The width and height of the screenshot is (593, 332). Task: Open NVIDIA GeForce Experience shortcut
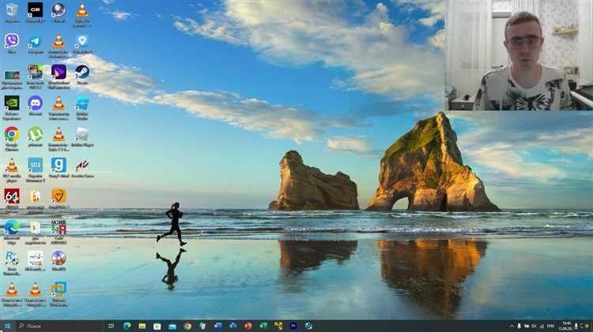[x=12, y=103]
